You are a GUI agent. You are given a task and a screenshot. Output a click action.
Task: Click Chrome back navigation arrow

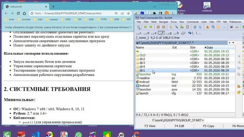tap(6, 13)
